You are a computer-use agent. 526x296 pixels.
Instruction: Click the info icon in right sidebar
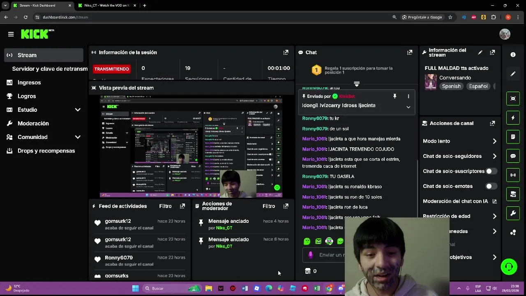click(x=513, y=55)
